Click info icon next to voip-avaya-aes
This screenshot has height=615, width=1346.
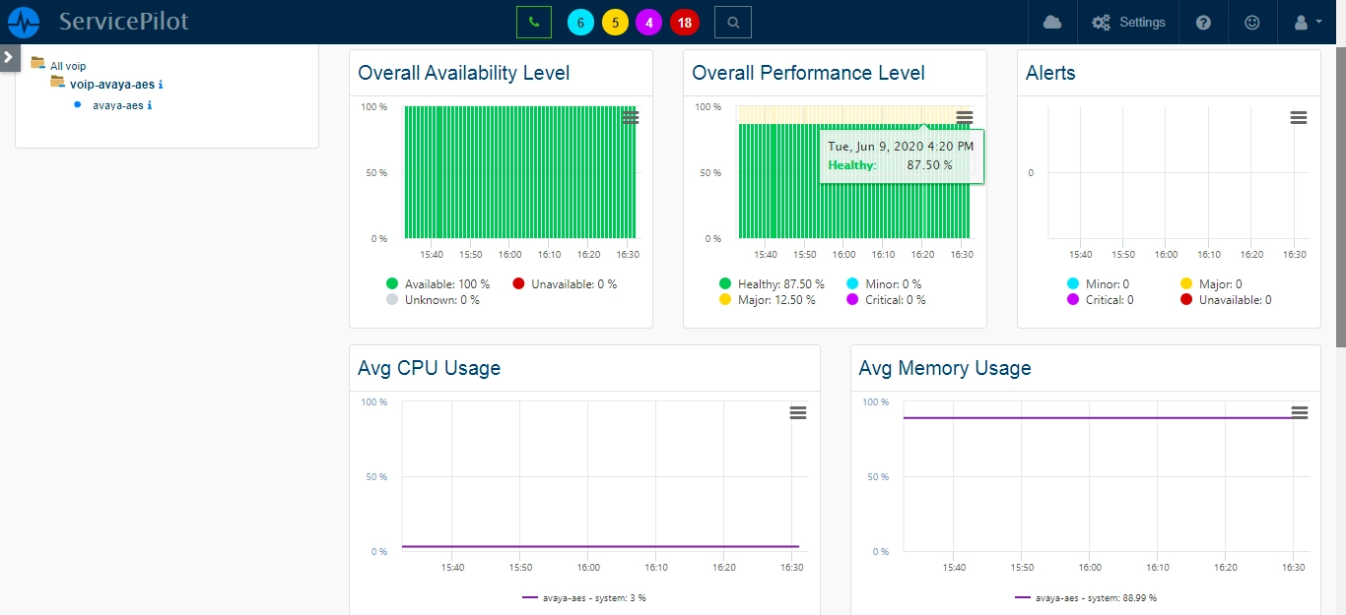pyautogui.click(x=161, y=85)
